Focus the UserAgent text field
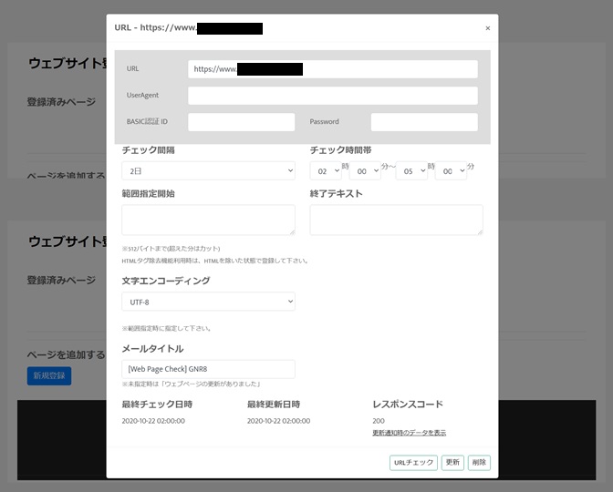Image resolution: width=613 pixels, height=492 pixels. point(332,96)
